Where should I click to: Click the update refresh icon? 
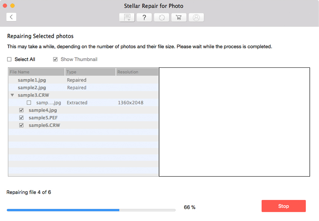tap(162, 18)
